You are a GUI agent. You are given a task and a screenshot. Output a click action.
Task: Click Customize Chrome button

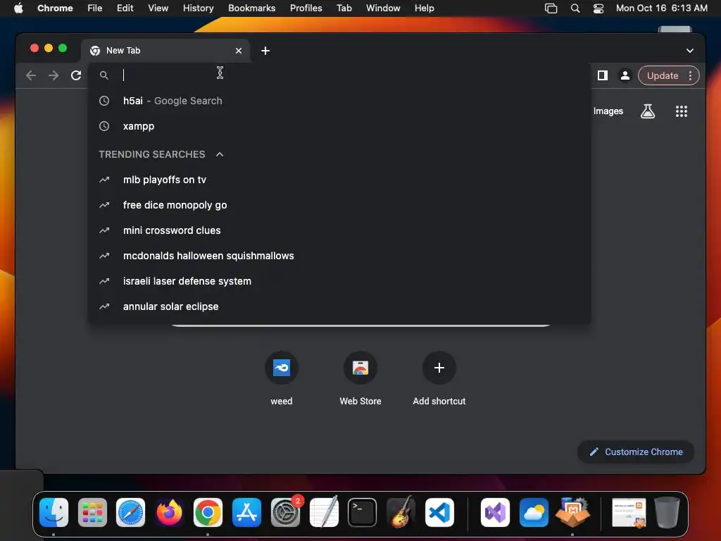(x=636, y=452)
